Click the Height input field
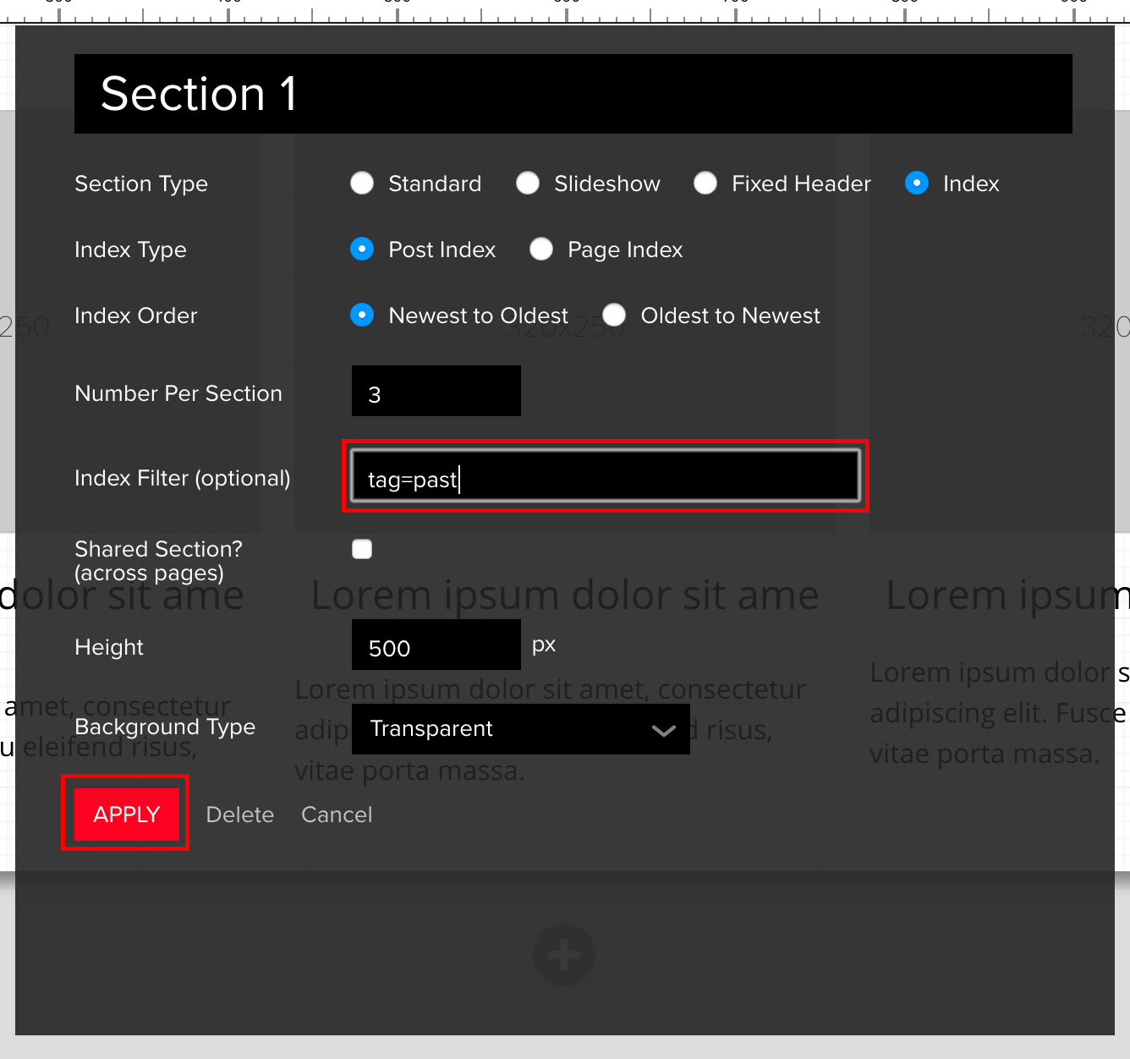 pos(436,645)
